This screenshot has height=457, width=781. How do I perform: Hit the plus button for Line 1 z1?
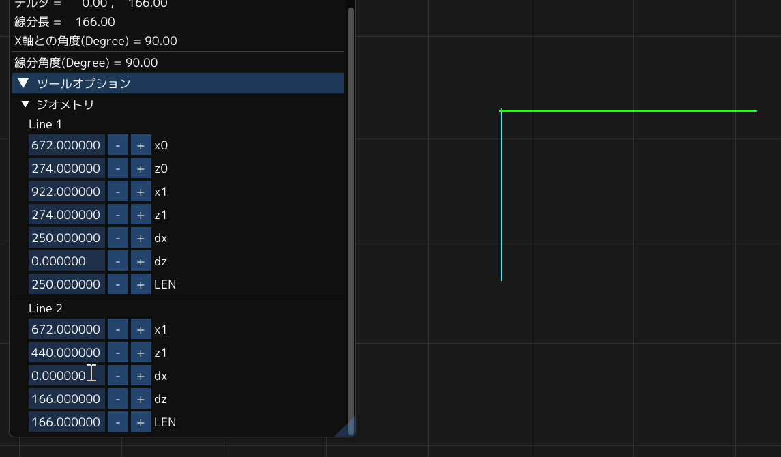(141, 215)
